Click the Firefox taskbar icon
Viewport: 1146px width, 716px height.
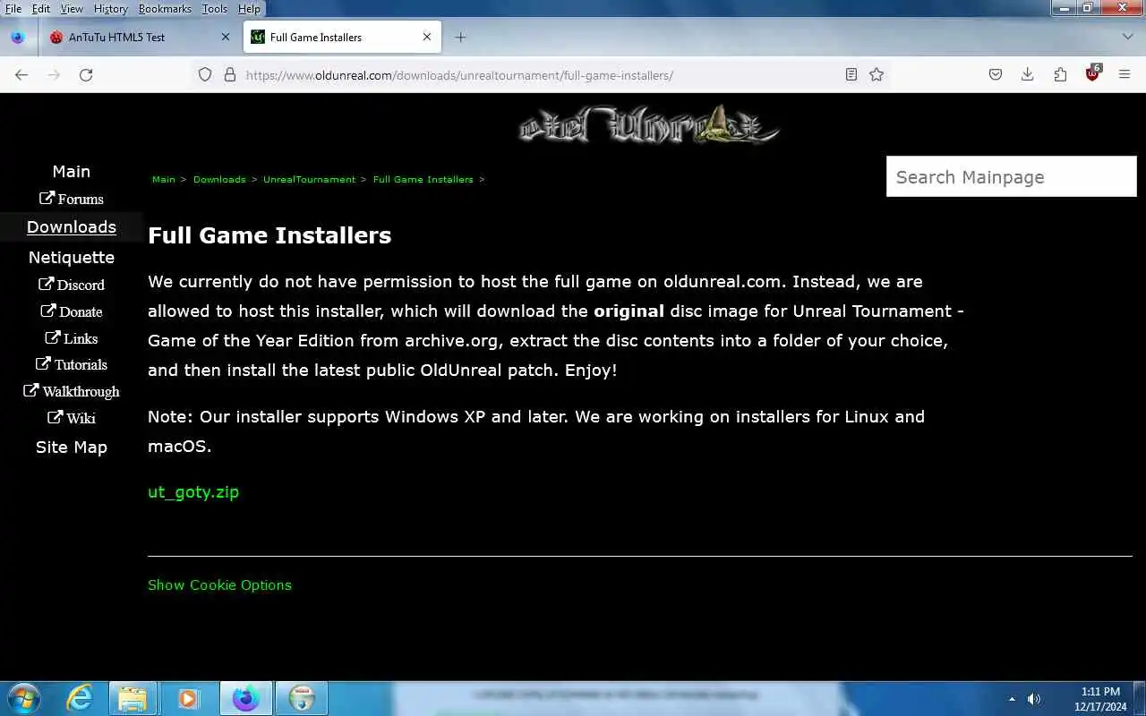245,698
